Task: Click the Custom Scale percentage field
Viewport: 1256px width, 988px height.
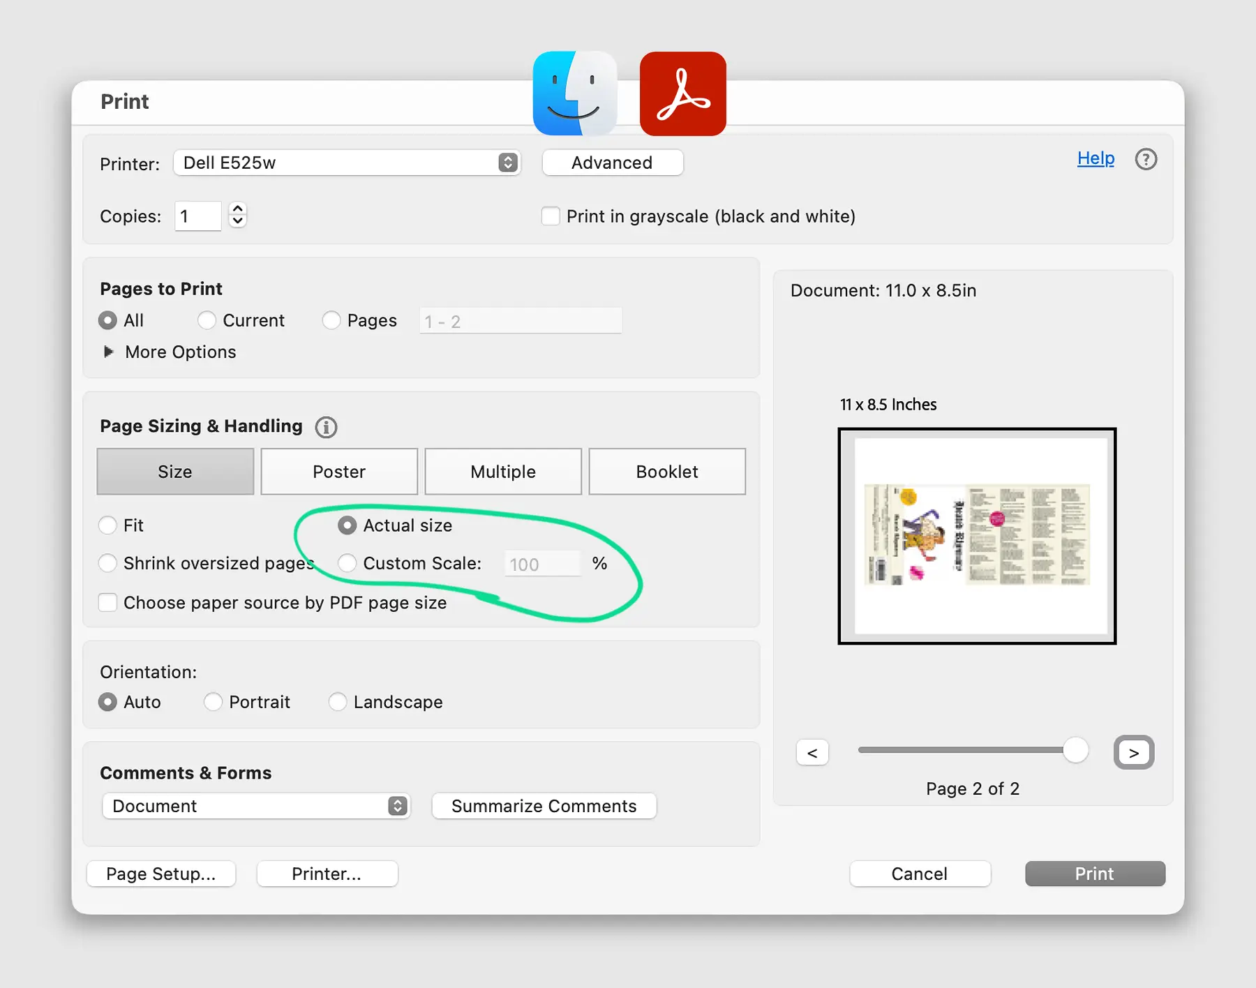Action: point(542,564)
